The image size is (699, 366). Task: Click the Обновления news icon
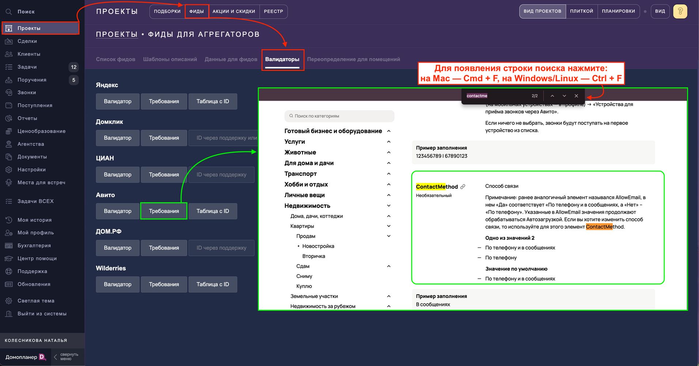click(9, 284)
